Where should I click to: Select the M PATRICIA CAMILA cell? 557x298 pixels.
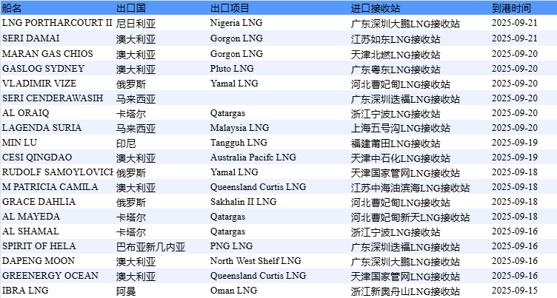50,187
